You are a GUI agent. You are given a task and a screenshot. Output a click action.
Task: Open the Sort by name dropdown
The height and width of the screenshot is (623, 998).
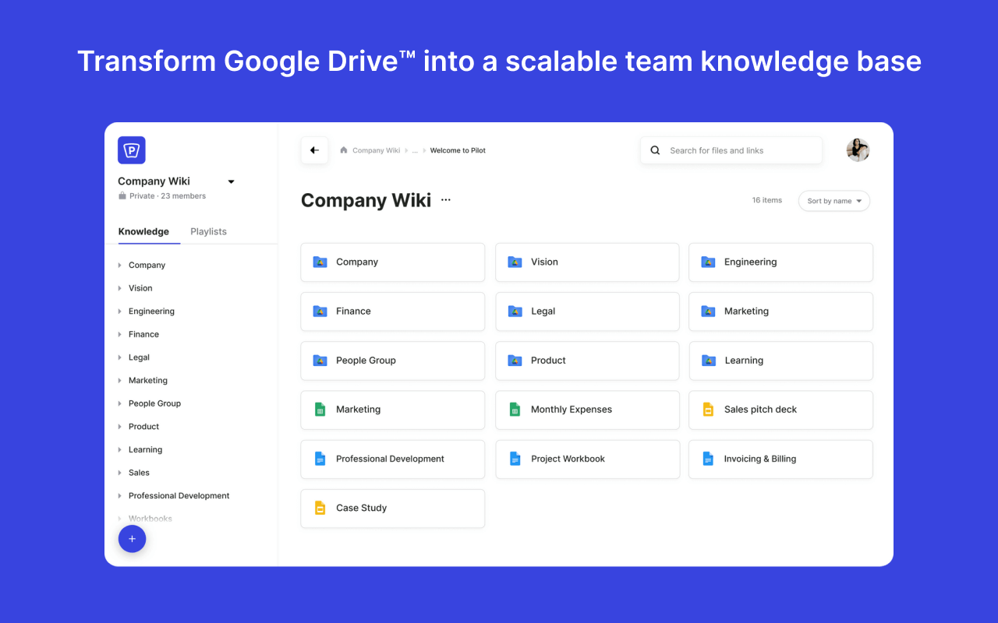click(x=833, y=200)
